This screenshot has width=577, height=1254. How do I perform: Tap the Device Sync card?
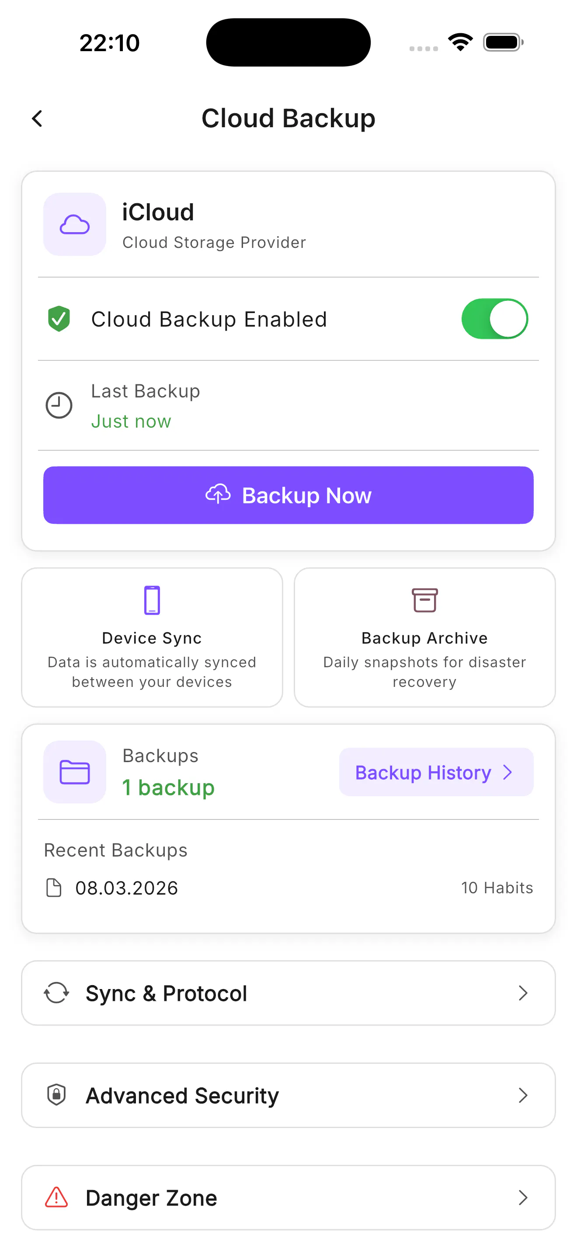click(152, 637)
